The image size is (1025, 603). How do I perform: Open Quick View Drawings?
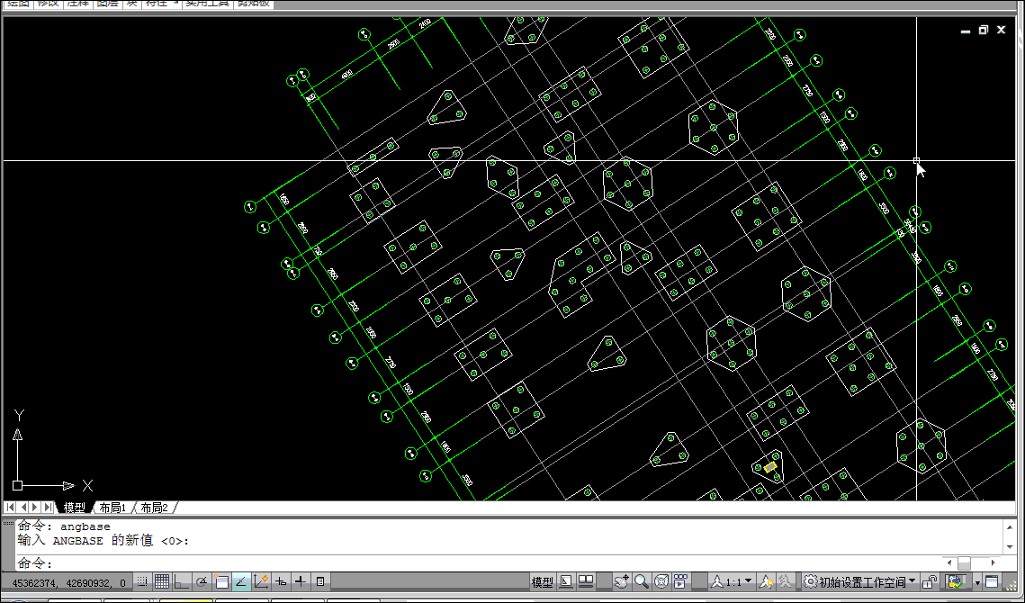pos(586,581)
